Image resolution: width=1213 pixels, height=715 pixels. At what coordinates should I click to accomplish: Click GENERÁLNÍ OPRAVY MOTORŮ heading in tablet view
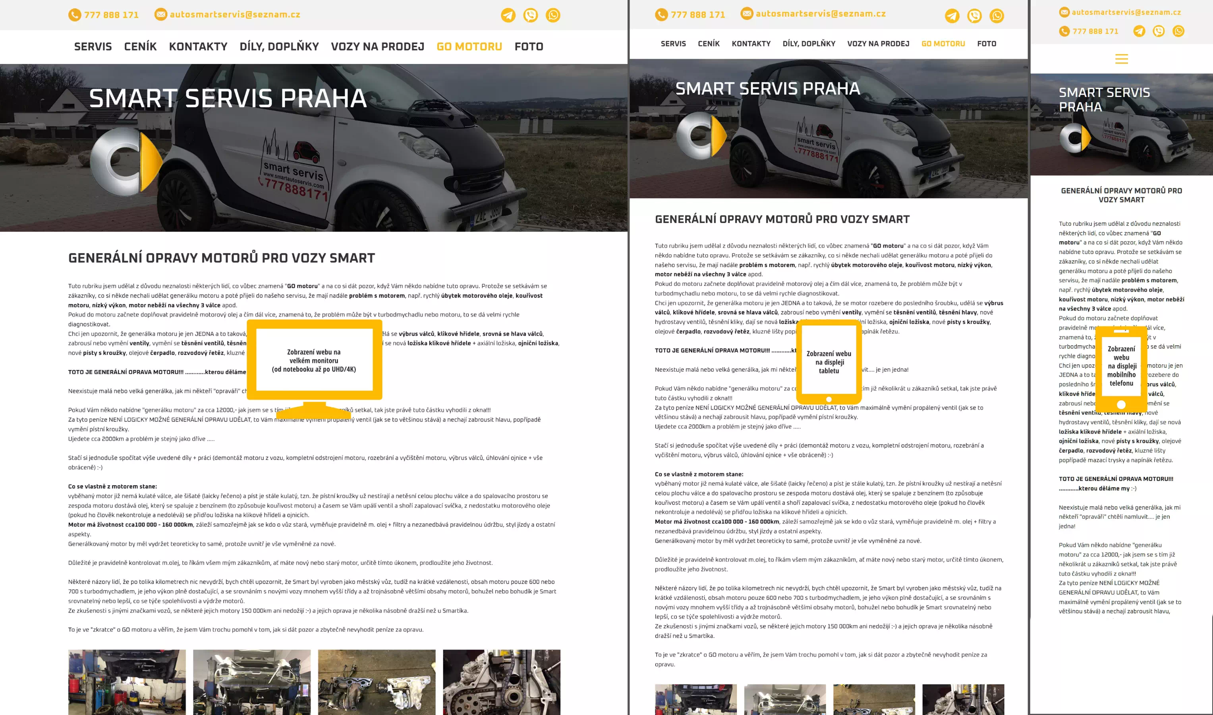782,219
